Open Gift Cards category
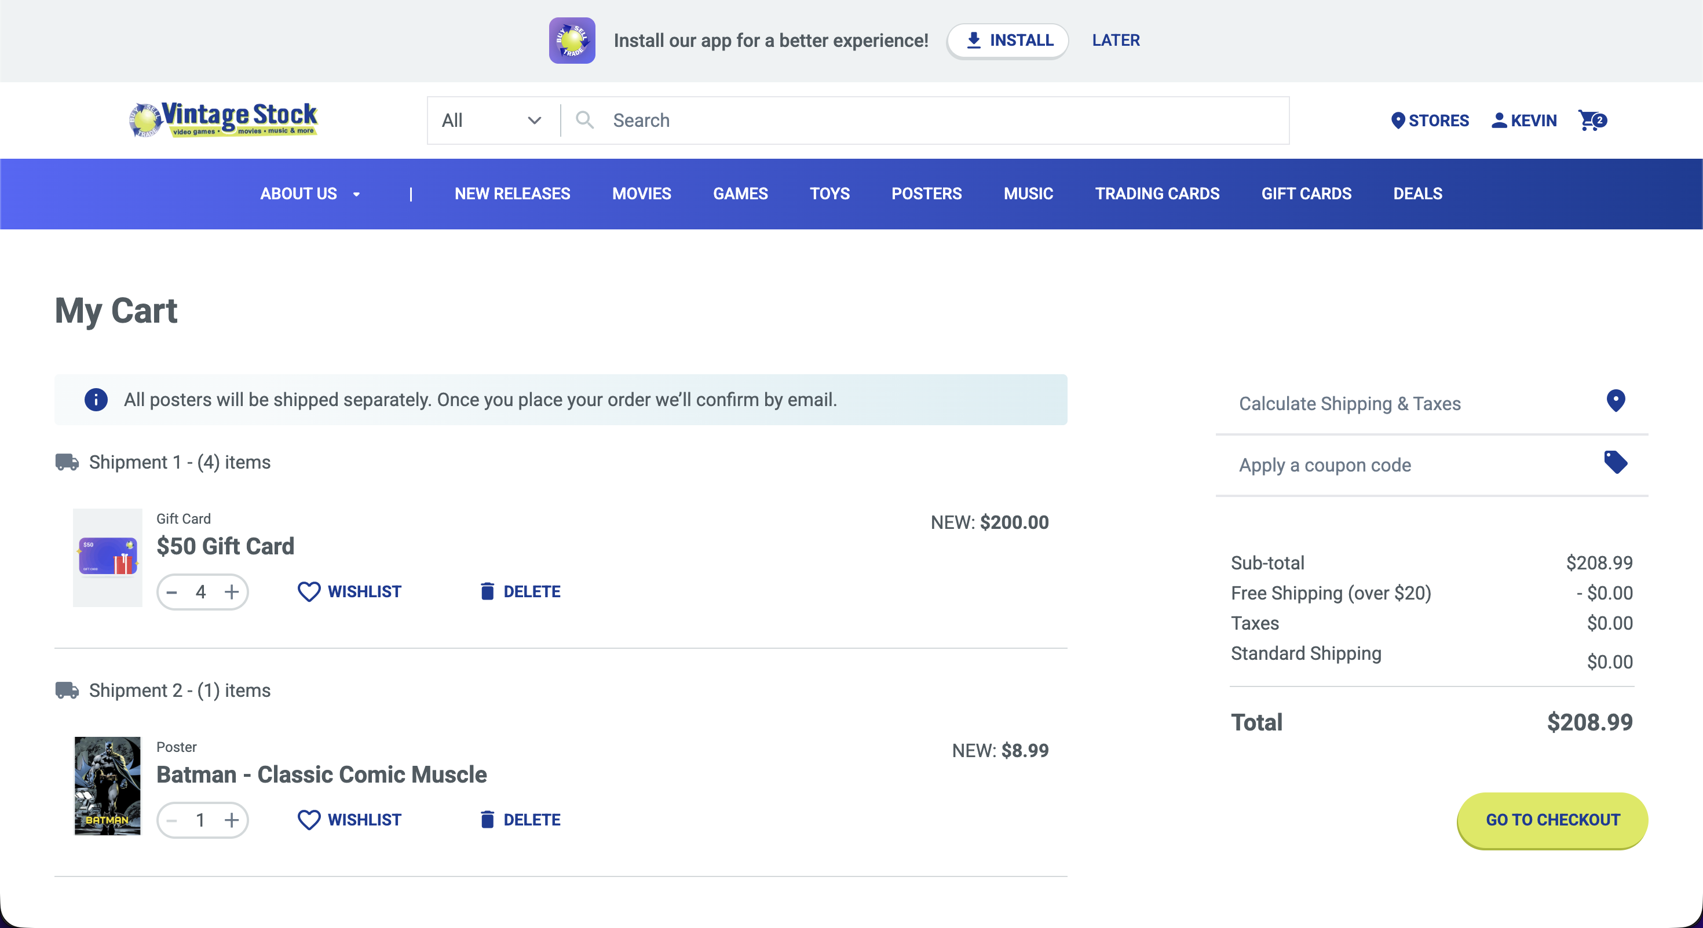The width and height of the screenshot is (1703, 928). (x=1306, y=193)
